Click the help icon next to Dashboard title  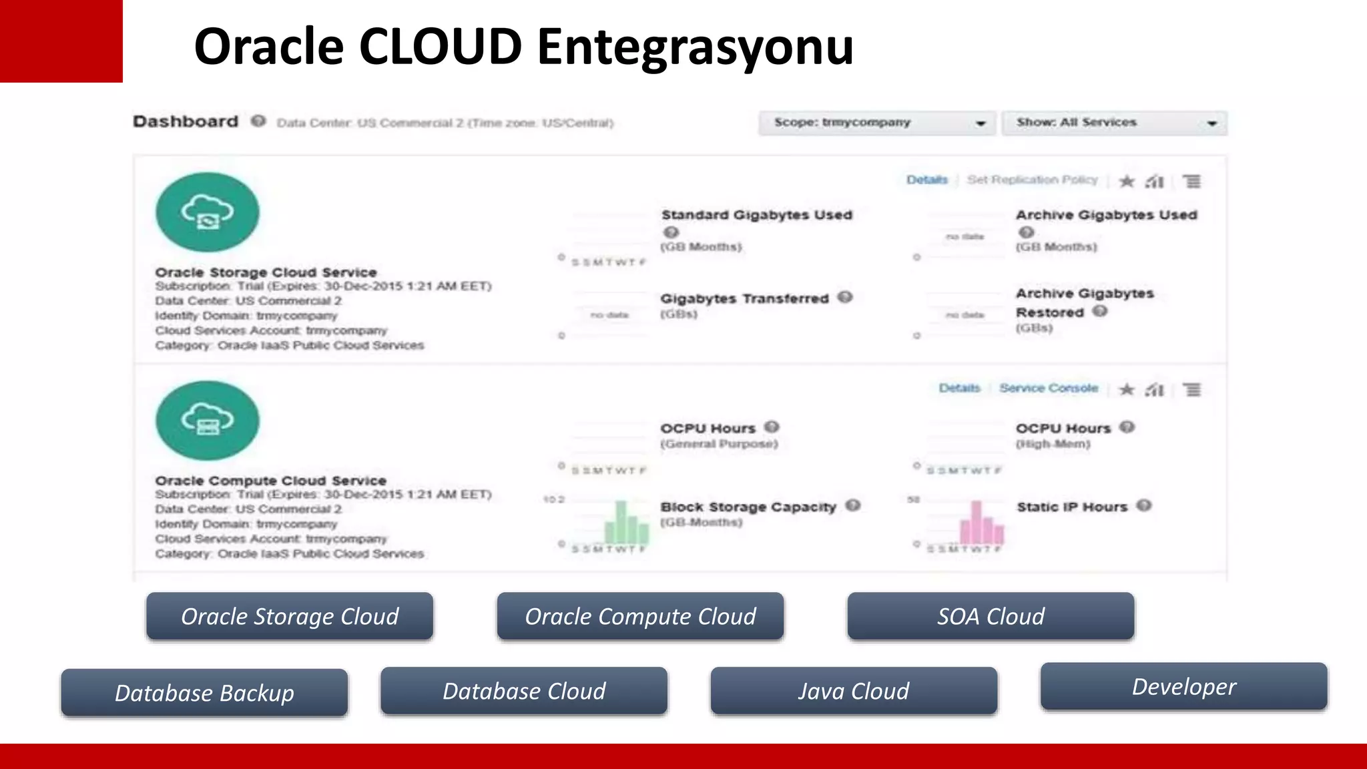point(258,121)
